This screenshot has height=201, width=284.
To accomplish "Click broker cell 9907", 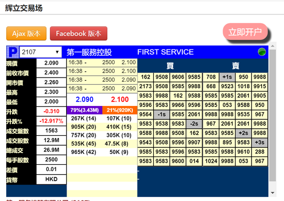I will tap(194, 143).
